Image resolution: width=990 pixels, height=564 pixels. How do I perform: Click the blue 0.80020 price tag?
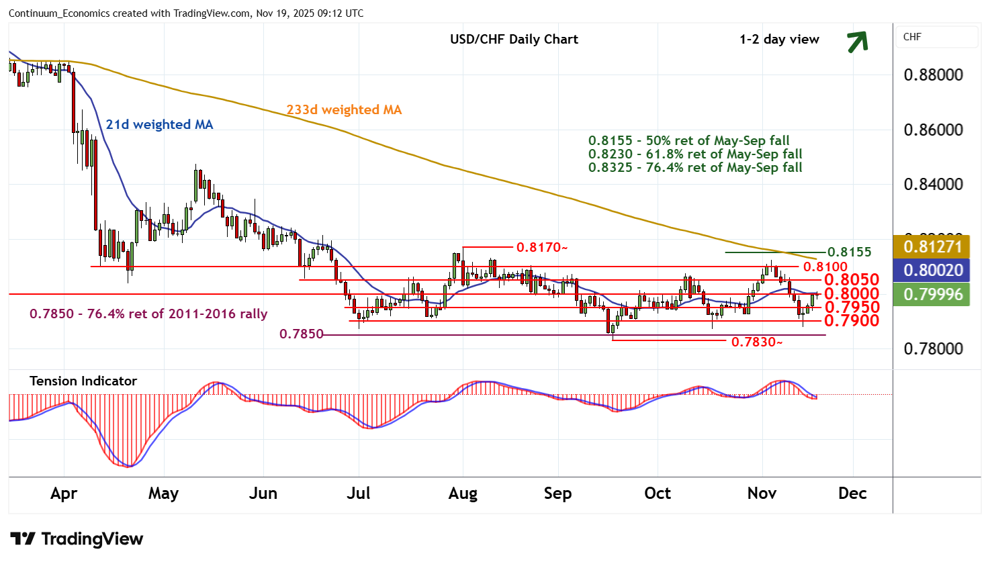(x=932, y=270)
